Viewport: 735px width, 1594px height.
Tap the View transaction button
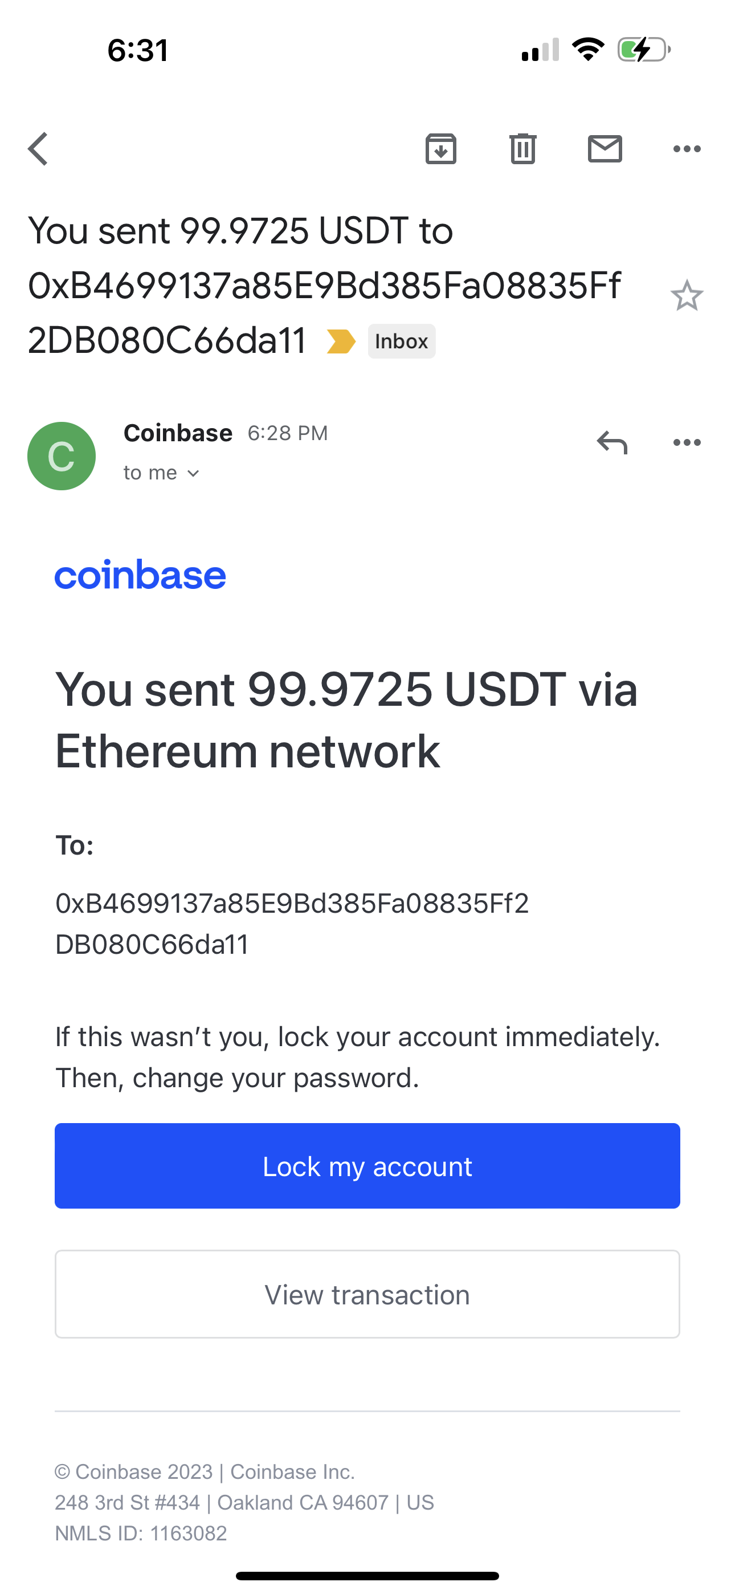coord(367,1295)
